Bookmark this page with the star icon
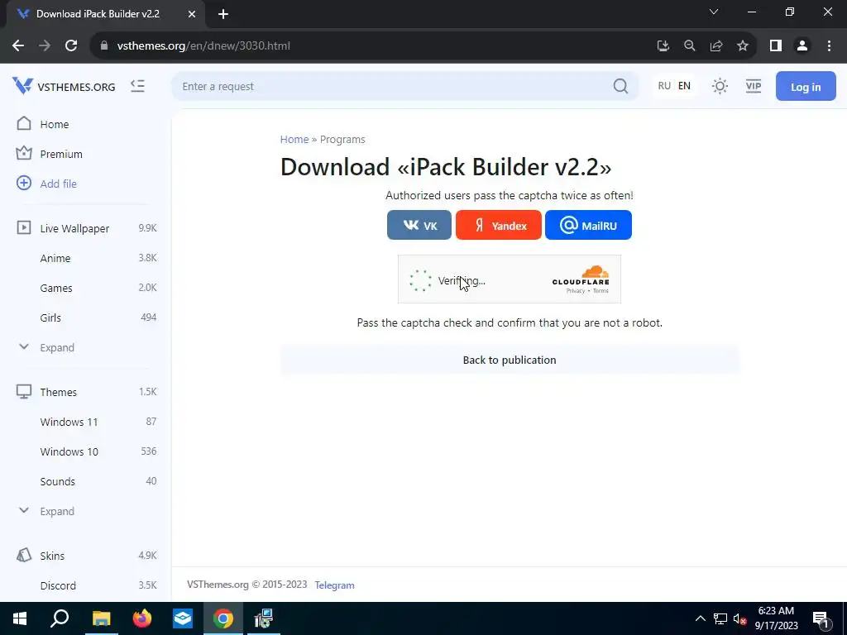The image size is (847, 635). click(x=743, y=46)
